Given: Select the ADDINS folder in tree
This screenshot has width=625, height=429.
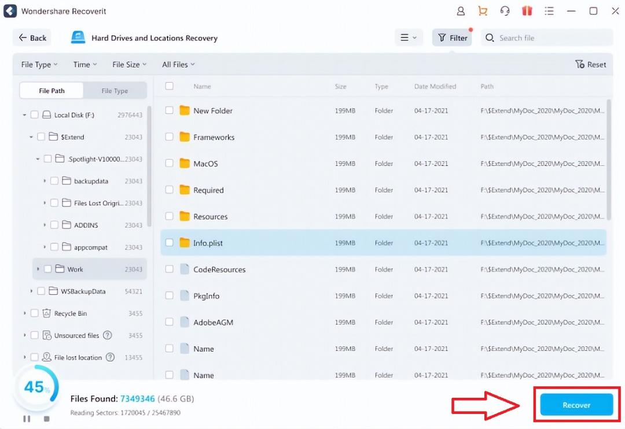Looking at the screenshot, I should (x=86, y=225).
